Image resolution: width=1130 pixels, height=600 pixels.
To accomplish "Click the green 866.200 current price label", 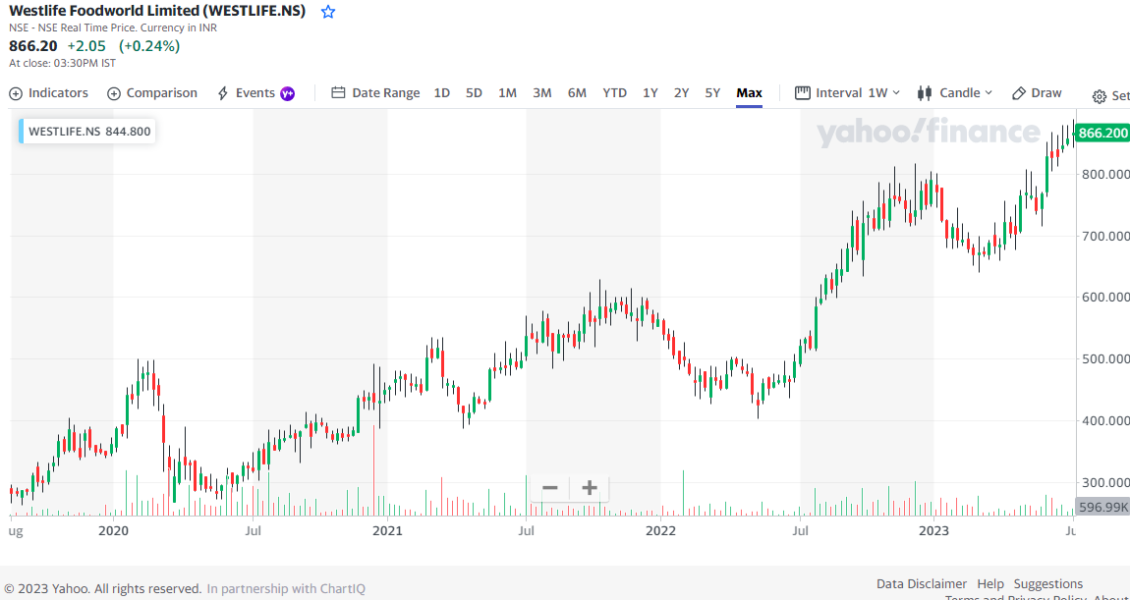I will pyautogui.click(x=1102, y=134).
